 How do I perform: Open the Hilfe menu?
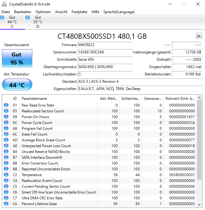click(95, 12)
